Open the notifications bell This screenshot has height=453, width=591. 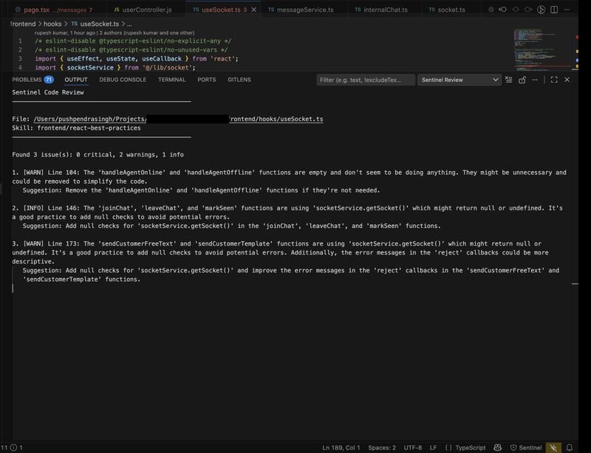point(570,447)
